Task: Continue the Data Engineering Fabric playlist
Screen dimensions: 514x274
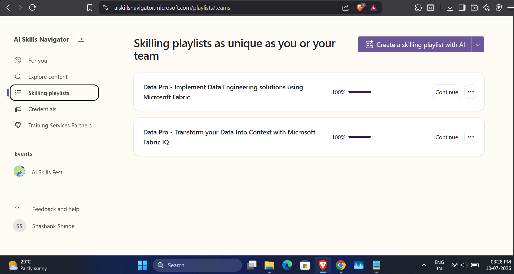Action: coord(446,92)
